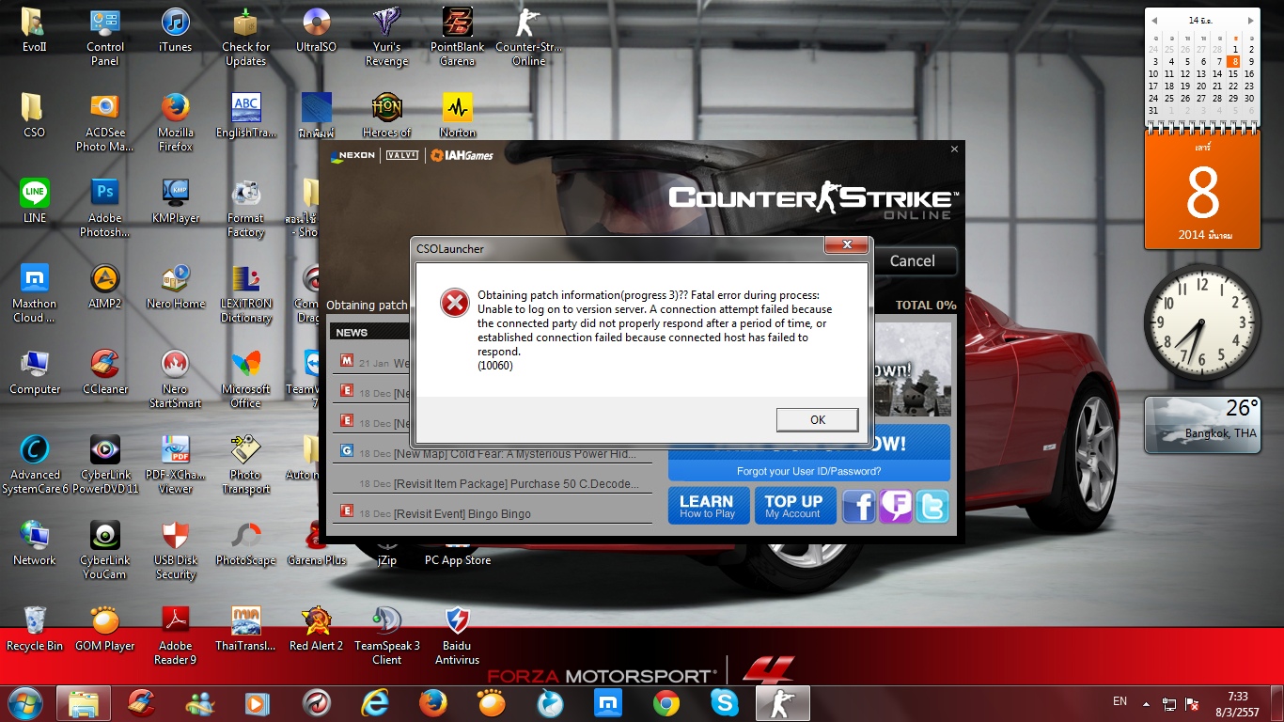This screenshot has width=1284, height=722.
Task: Select the Control Panel desktop icon
Action: tap(105, 38)
